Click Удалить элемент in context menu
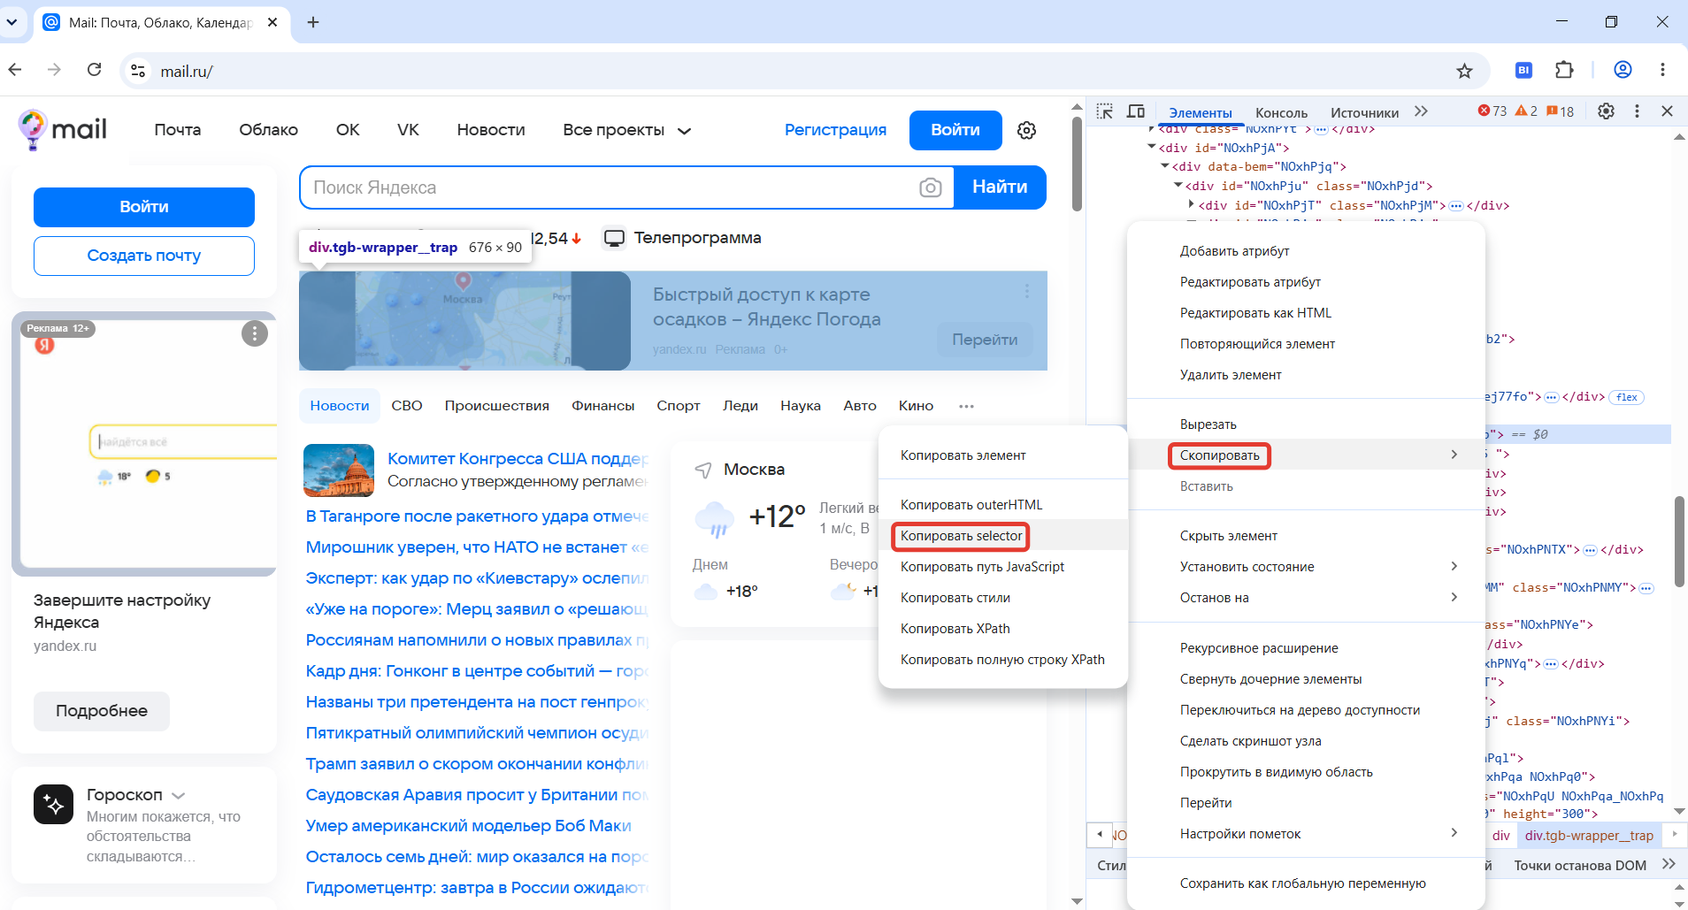This screenshot has width=1688, height=910. (x=1231, y=375)
